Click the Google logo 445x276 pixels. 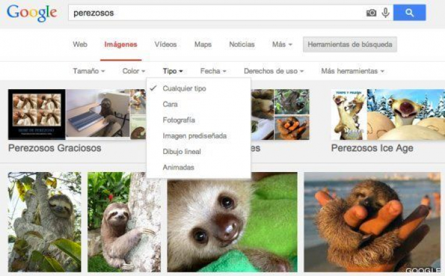[x=32, y=13]
